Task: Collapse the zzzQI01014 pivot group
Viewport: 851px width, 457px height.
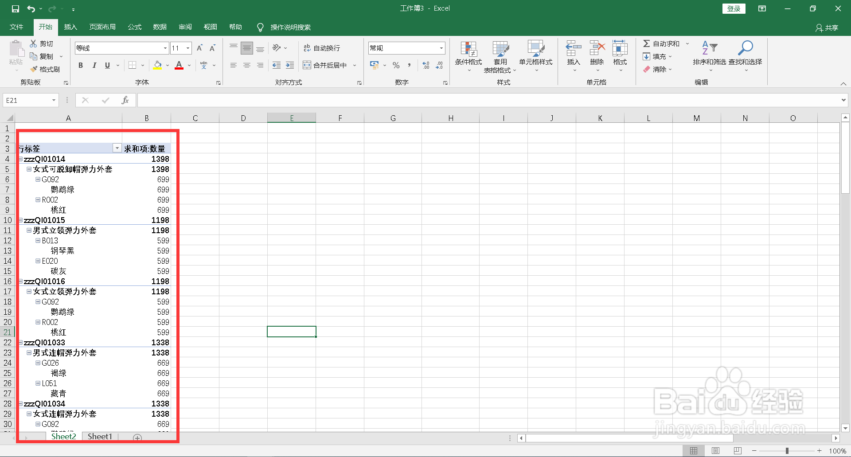Action: [x=21, y=159]
